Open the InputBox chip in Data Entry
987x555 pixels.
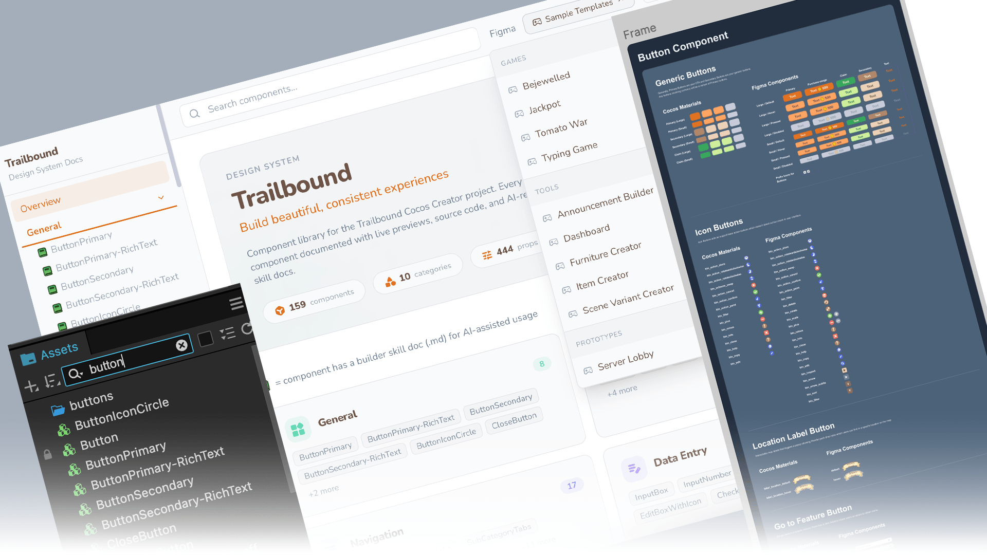click(651, 494)
